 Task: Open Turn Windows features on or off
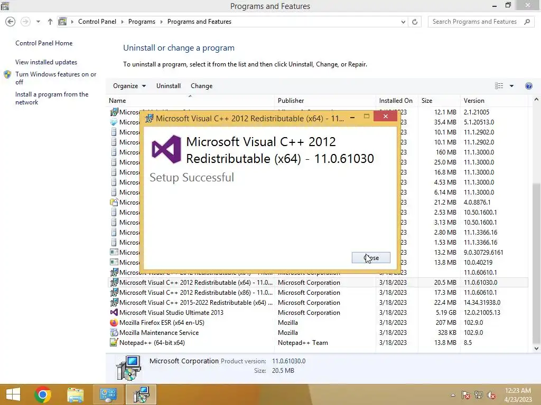tap(55, 78)
